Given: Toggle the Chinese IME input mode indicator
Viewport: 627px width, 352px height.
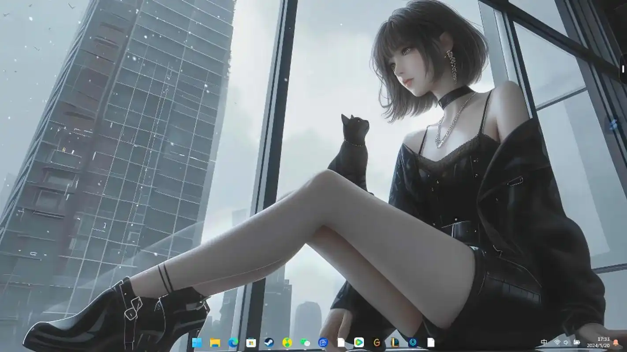Looking at the screenshot, I should coord(544,341).
